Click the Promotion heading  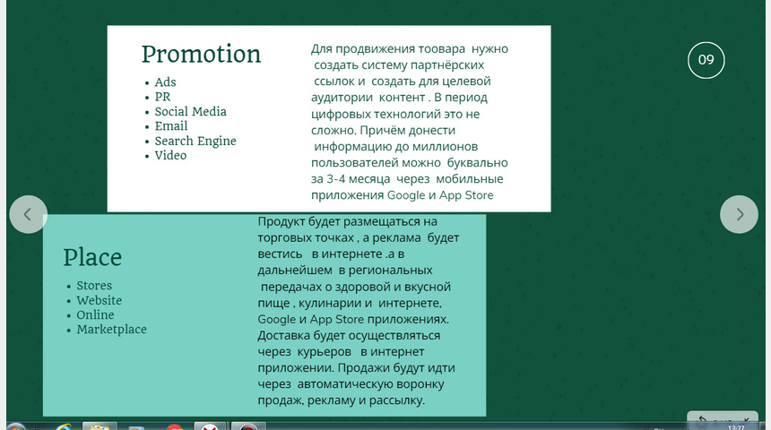coord(201,54)
